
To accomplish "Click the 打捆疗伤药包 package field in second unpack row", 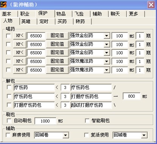I will coord(91,97).
